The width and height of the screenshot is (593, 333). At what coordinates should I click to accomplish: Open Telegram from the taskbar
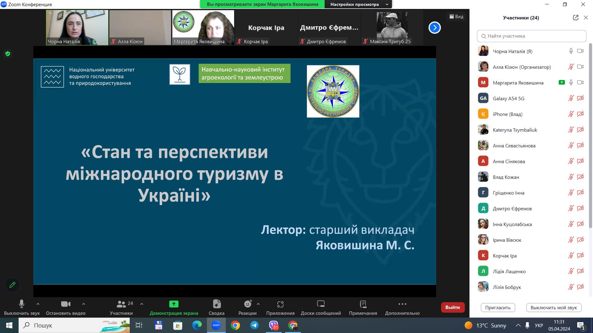(x=254, y=325)
